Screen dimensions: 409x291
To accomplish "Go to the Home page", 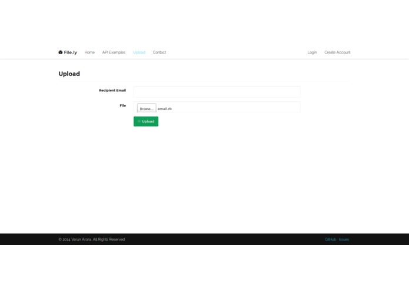I will [x=89, y=52].
